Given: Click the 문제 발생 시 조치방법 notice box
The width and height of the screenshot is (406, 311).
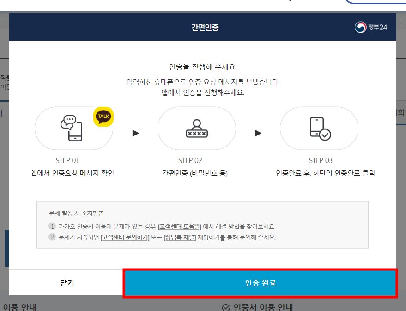Looking at the screenshot, I should pos(203,227).
